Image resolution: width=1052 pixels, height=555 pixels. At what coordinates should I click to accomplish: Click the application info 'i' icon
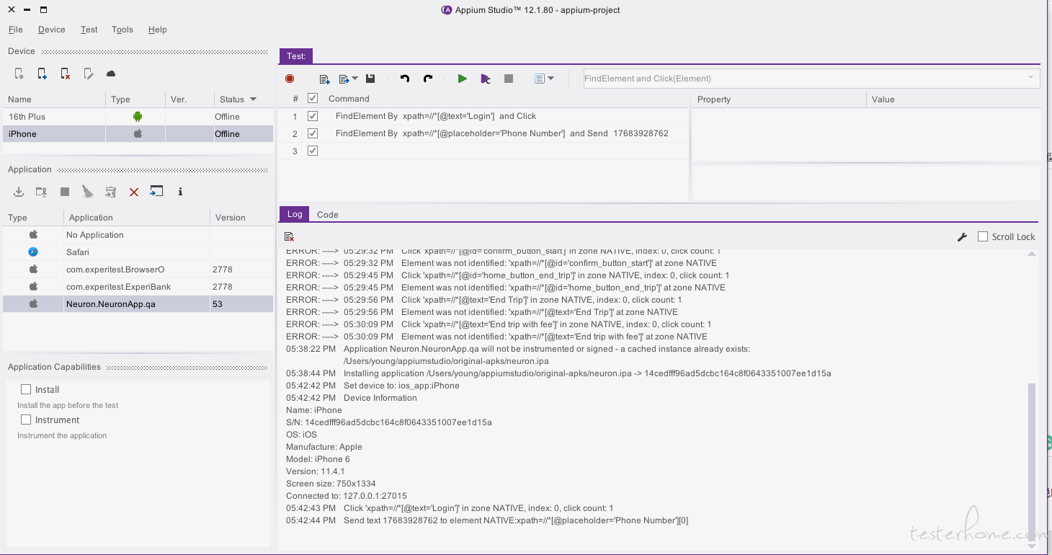(180, 192)
